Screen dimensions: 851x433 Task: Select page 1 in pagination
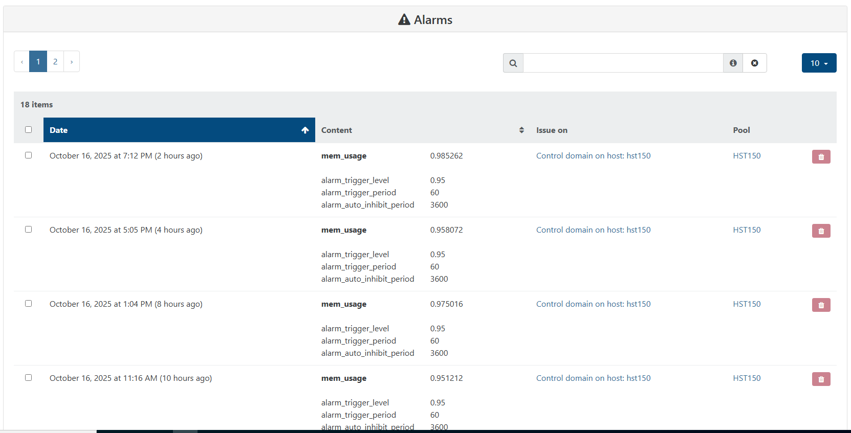point(38,62)
